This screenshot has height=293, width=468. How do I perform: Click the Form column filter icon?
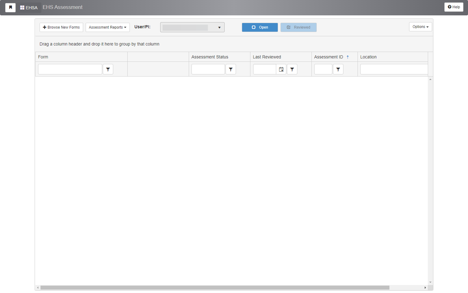108,69
